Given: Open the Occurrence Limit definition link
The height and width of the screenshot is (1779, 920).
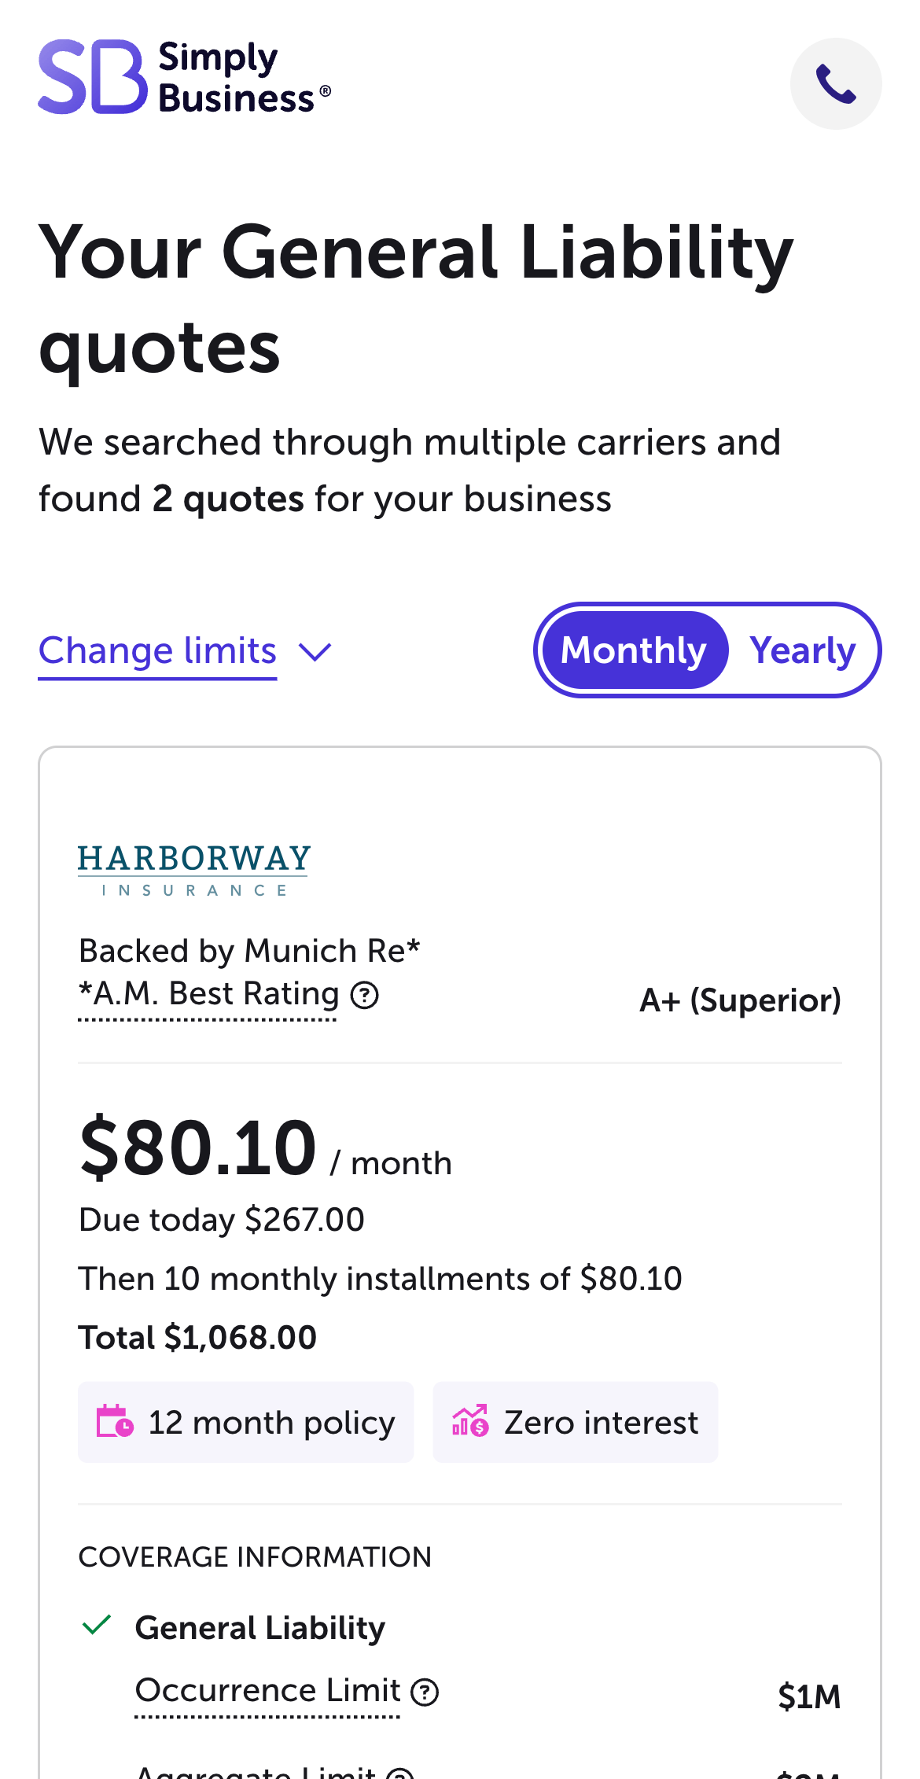Looking at the screenshot, I should click(x=267, y=1691).
